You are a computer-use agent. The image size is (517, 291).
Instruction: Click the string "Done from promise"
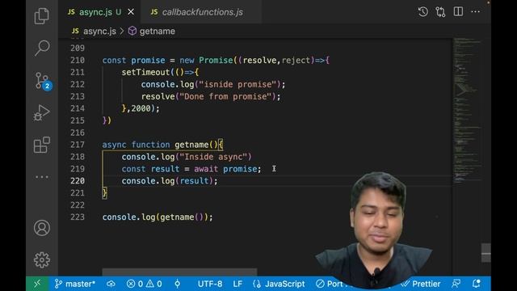pyautogui.click(x=225, y=97)
